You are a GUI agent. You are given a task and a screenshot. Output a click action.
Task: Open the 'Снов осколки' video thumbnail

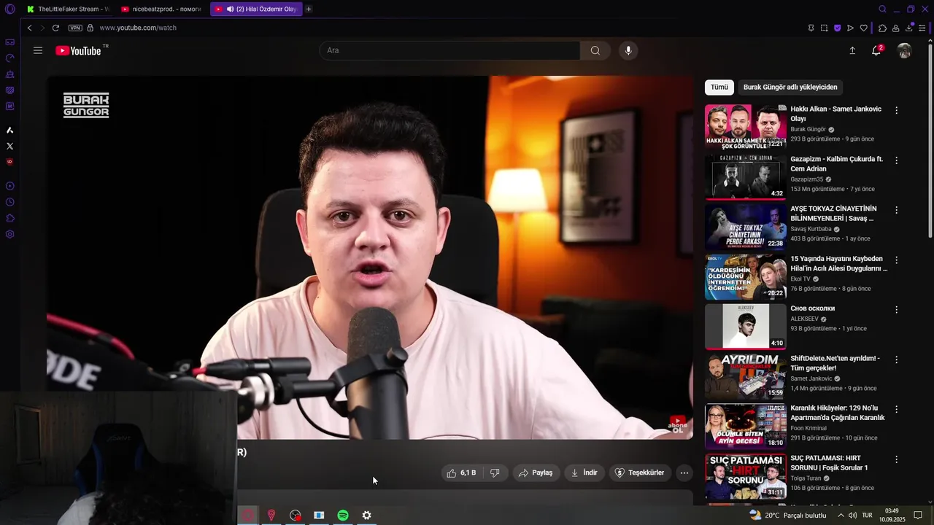(746, 327)
